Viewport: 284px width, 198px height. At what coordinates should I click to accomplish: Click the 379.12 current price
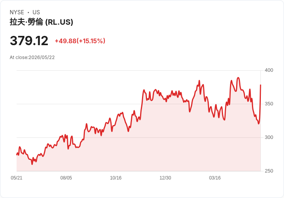[x=29, y=41]
